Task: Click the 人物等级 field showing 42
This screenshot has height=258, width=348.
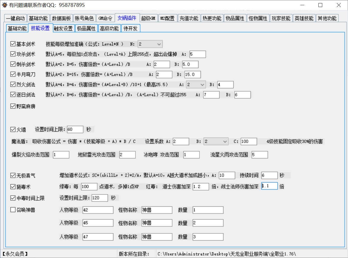Action: (98, 210)
